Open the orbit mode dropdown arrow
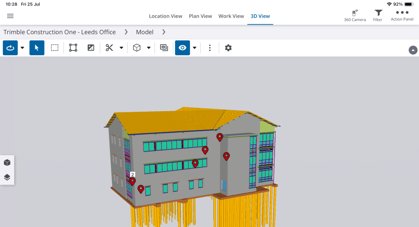419x227 pixels. pyautogui.click(x=22, y=48)
